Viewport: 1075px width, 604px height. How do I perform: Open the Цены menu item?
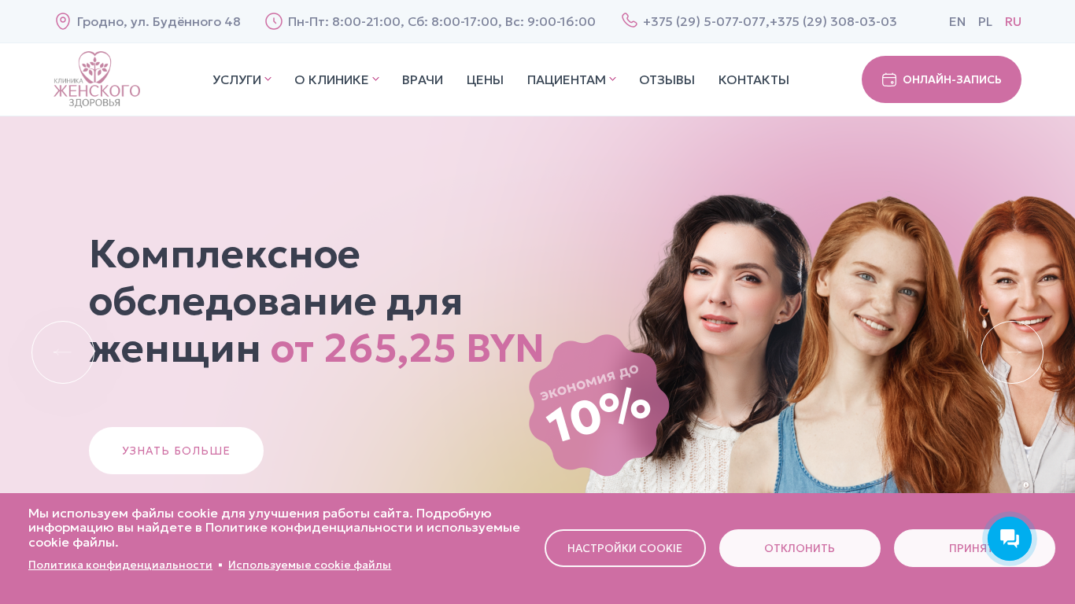click(485, 79)
